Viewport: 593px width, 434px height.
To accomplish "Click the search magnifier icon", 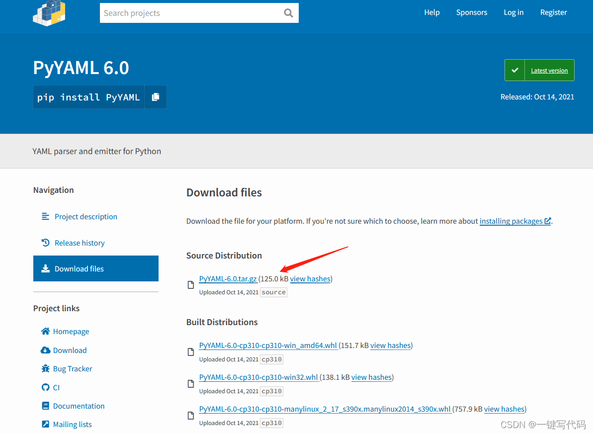I will pyautogui.click(x=288, y=13).
